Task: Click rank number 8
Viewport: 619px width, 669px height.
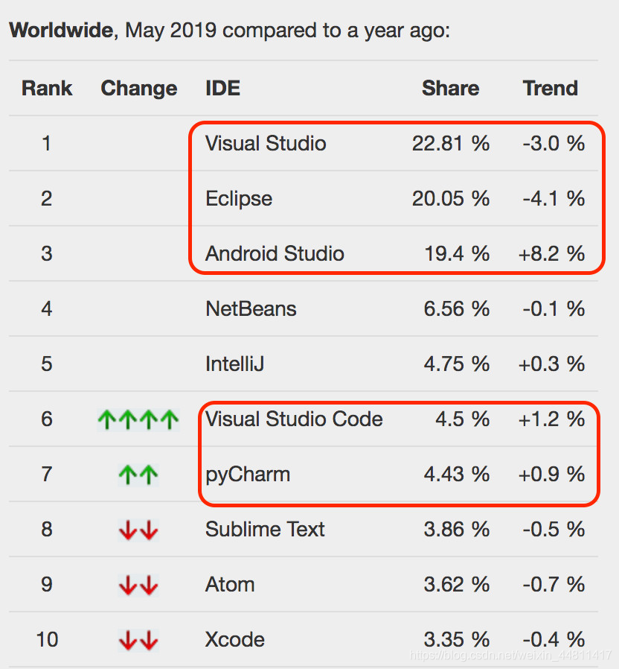Action: (x=46, y=529)
